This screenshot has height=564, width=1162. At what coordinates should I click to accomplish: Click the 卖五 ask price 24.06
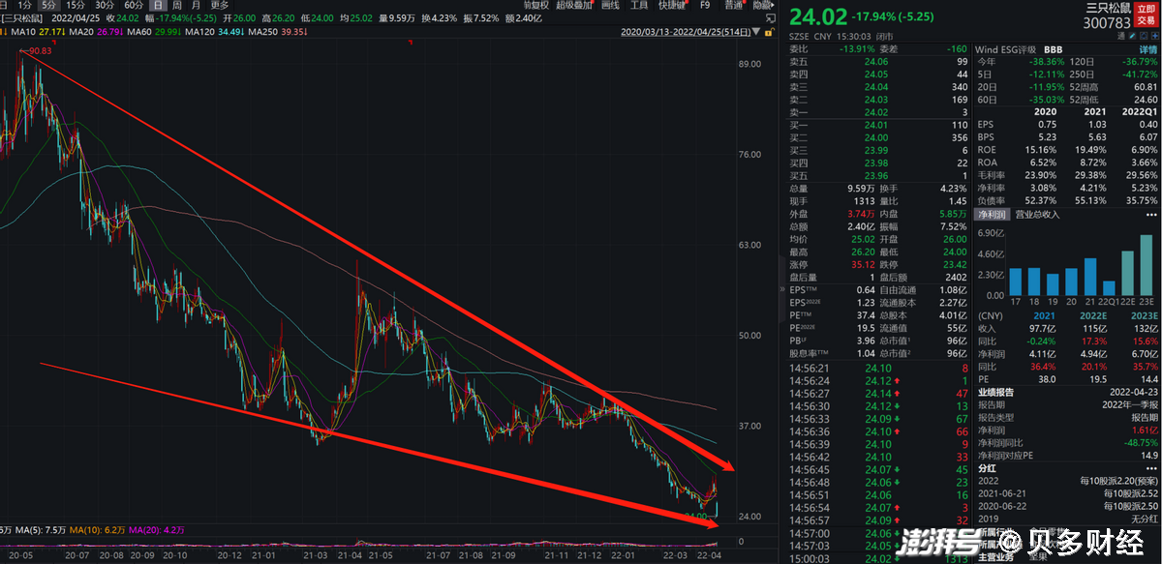click(877, 61)
